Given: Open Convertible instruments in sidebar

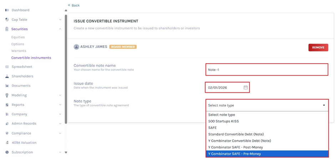Looking at the screenshot, I should point(31,58).
